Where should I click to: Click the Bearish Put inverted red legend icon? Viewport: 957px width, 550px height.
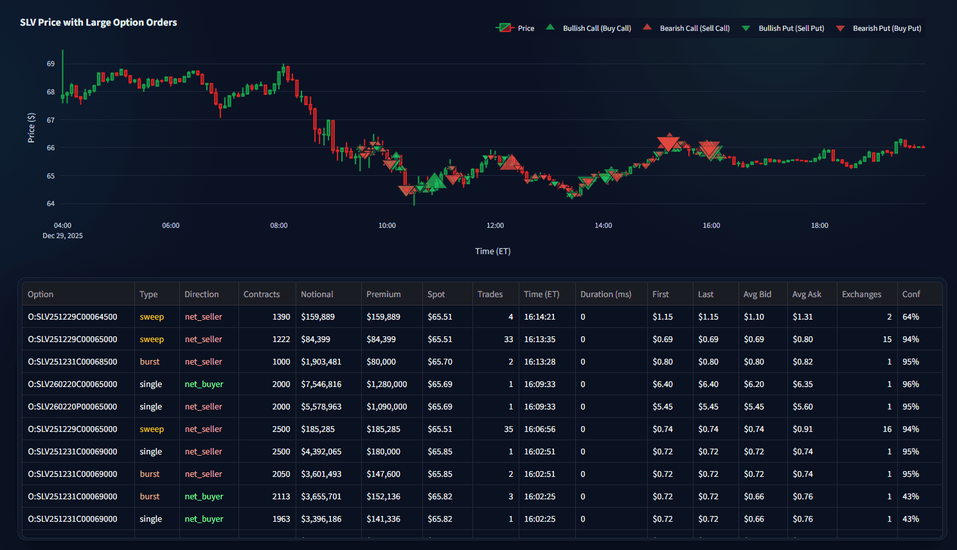coord(841,27)
